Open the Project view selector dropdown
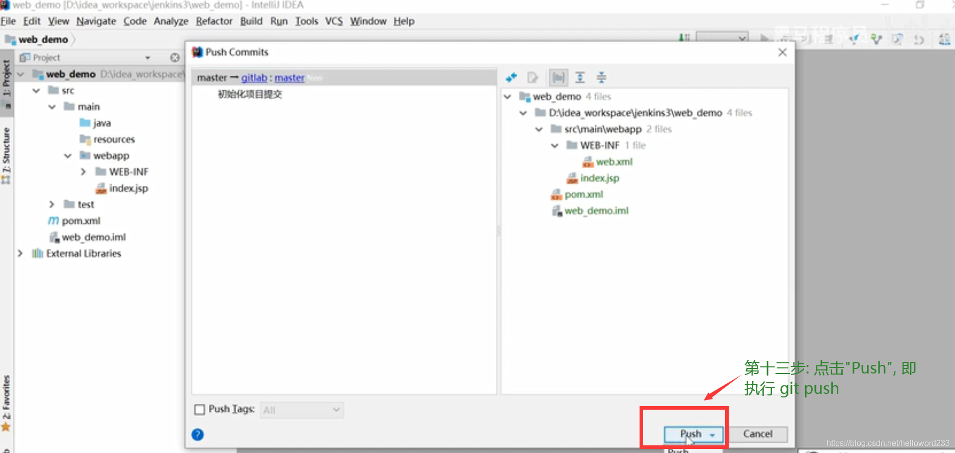The width and height of the screenshot is (955, 453). 148,58
